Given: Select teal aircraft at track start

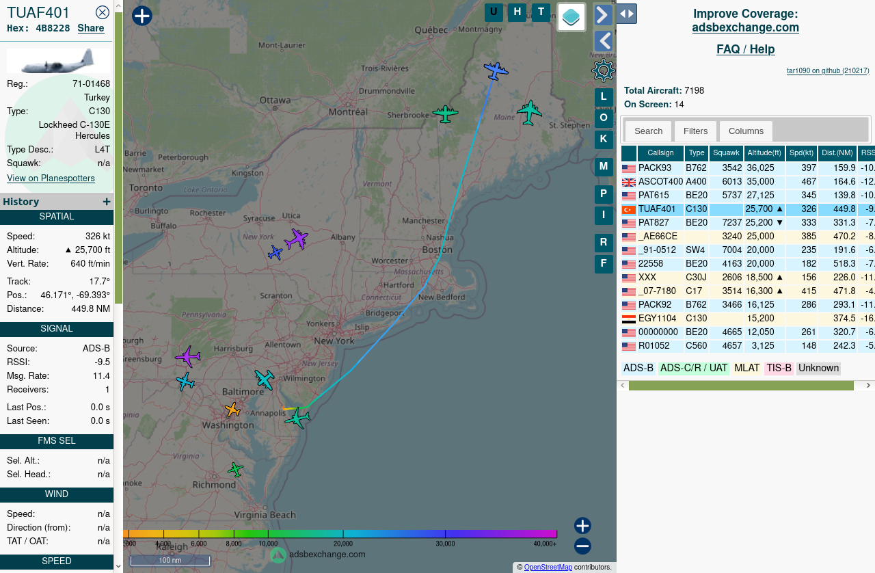Looking at the screenshot, I should click(x=297, y=418).
